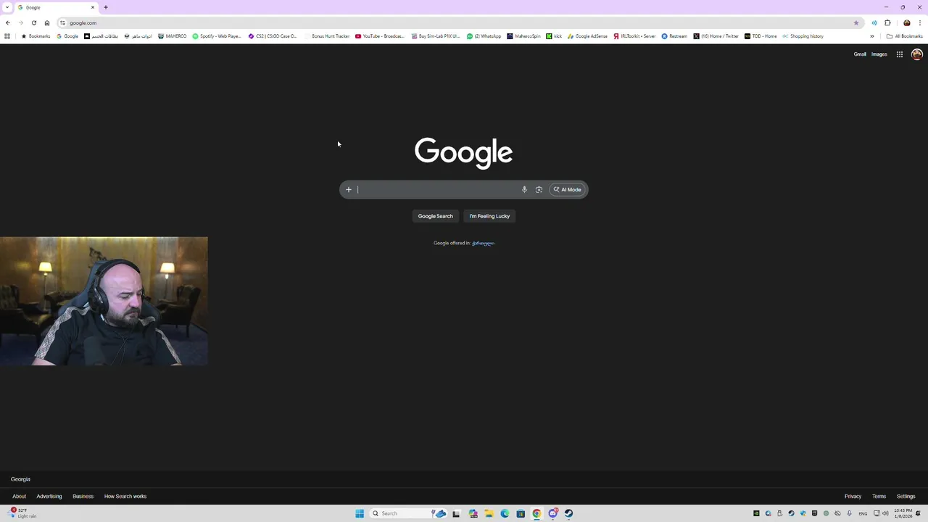The height and width of the screenshot is (522, 928).
Task: Open Chrome apps shortcut in bookmarks bar
Action: (x=7, y=36)
